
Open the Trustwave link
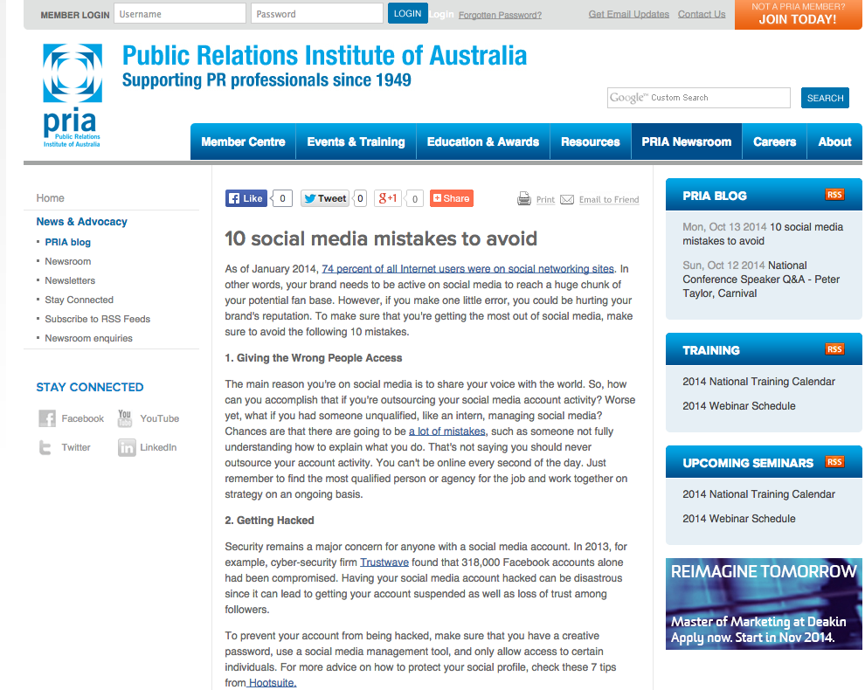pyautogui.click(x=384, y=562)
